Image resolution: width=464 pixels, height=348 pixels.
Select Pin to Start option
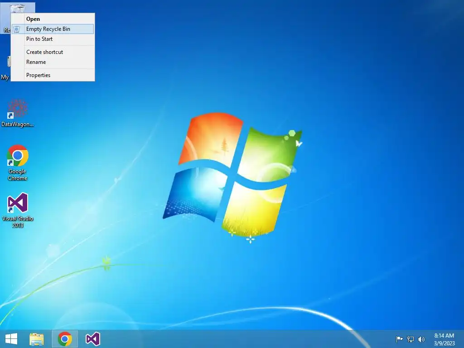pyautogui.click(x=53, y=39)
